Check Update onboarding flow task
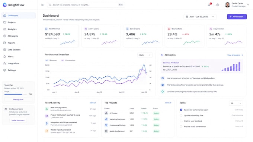 click(x=181, y=115)
